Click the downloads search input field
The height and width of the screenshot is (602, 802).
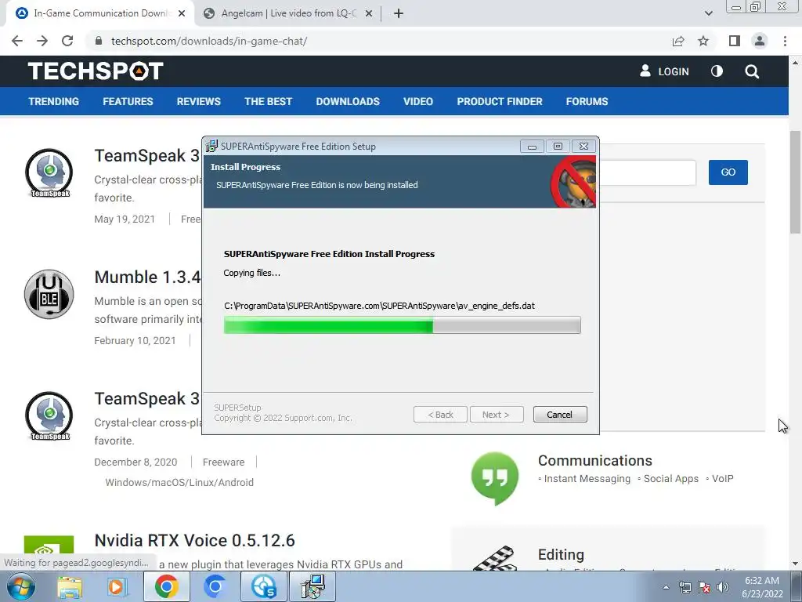click(648, 172)
